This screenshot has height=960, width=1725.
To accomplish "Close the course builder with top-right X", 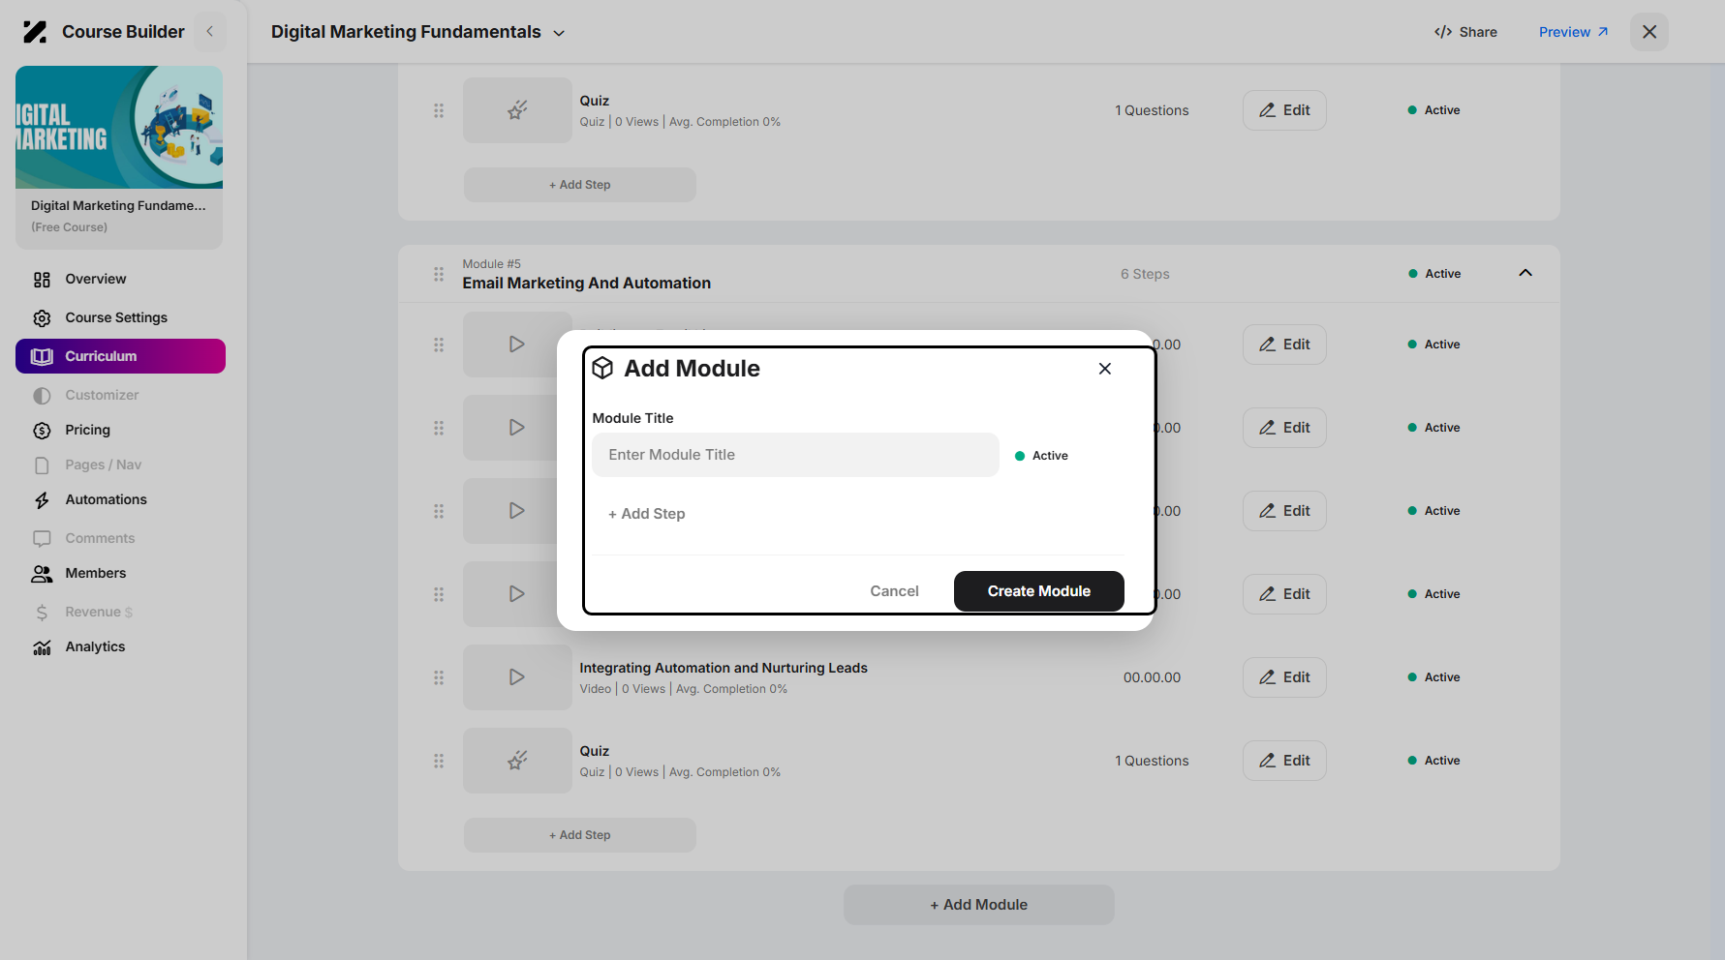I will point(1649,32).
